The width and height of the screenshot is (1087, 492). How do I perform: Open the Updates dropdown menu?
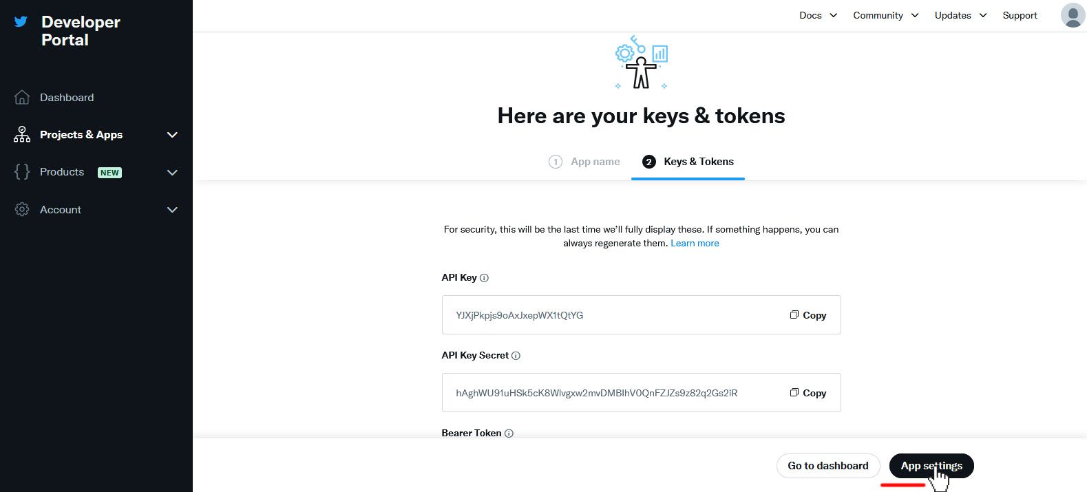(960, 15)
